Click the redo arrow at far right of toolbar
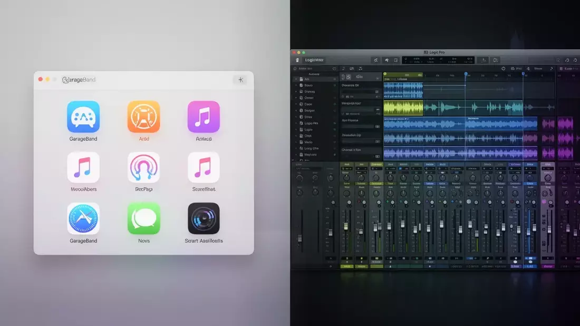 (575, 60)
